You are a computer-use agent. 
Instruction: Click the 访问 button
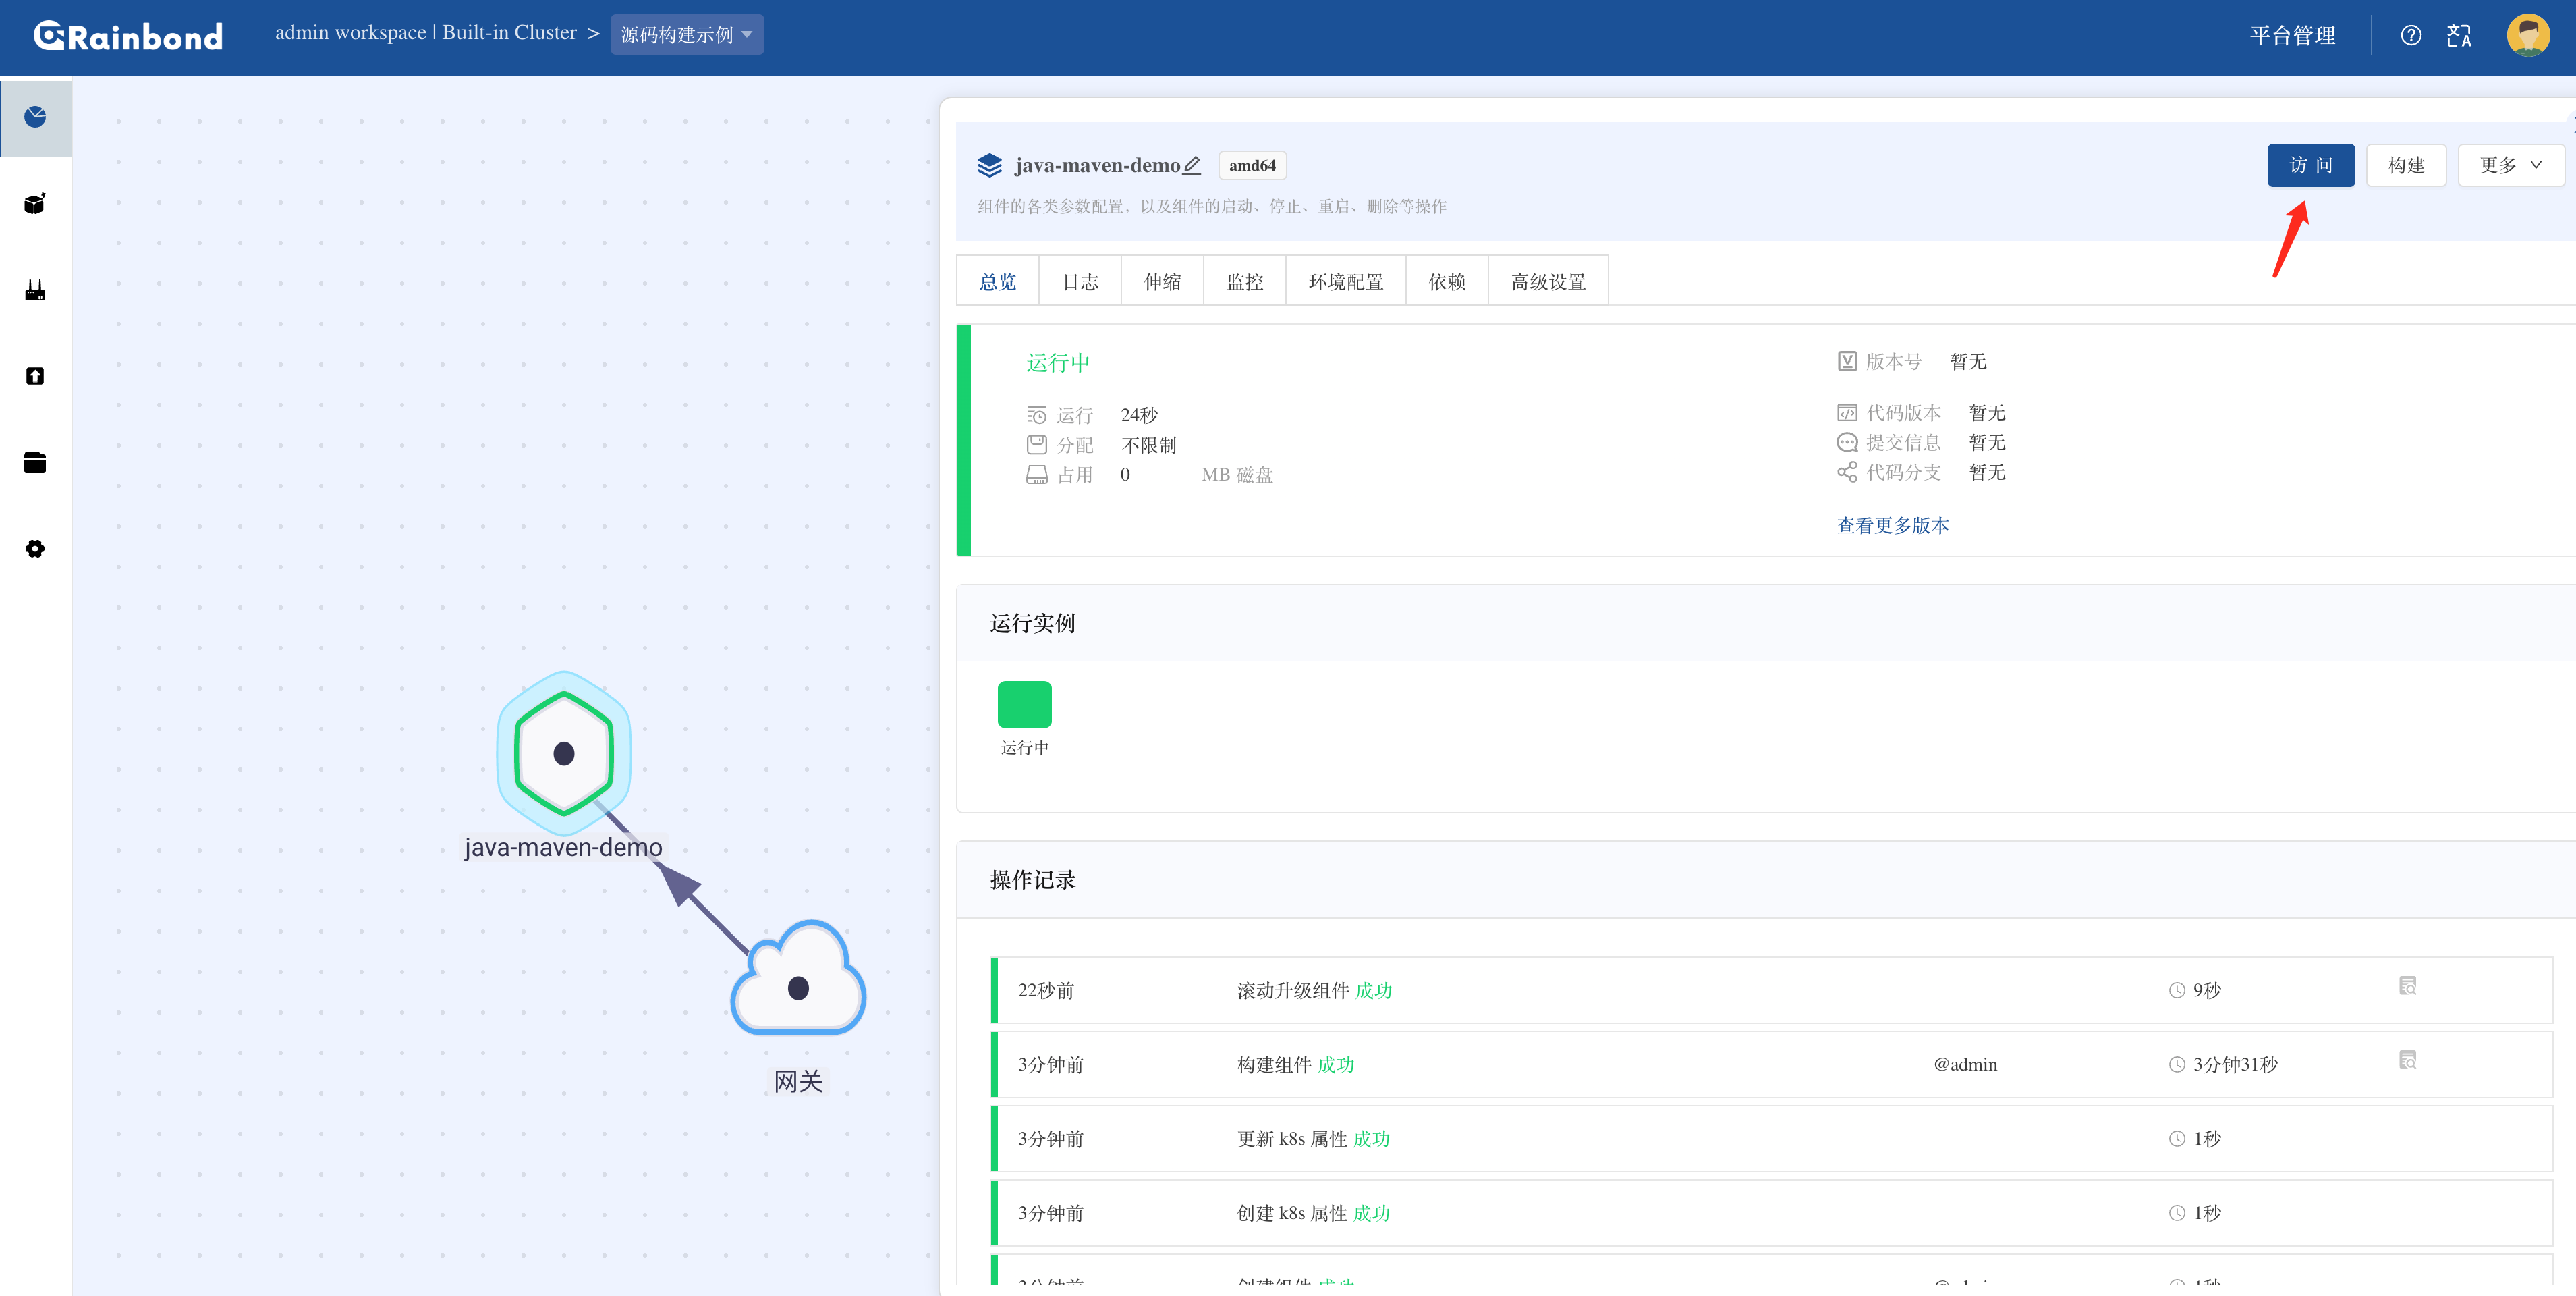coord(2310,165)
